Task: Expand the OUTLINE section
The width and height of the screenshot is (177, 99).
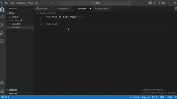Action: coord(20,90)
